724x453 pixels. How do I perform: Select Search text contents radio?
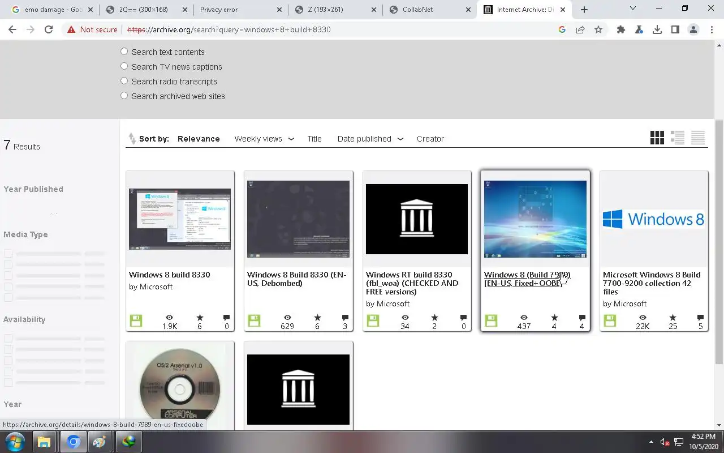pos(124,52)
